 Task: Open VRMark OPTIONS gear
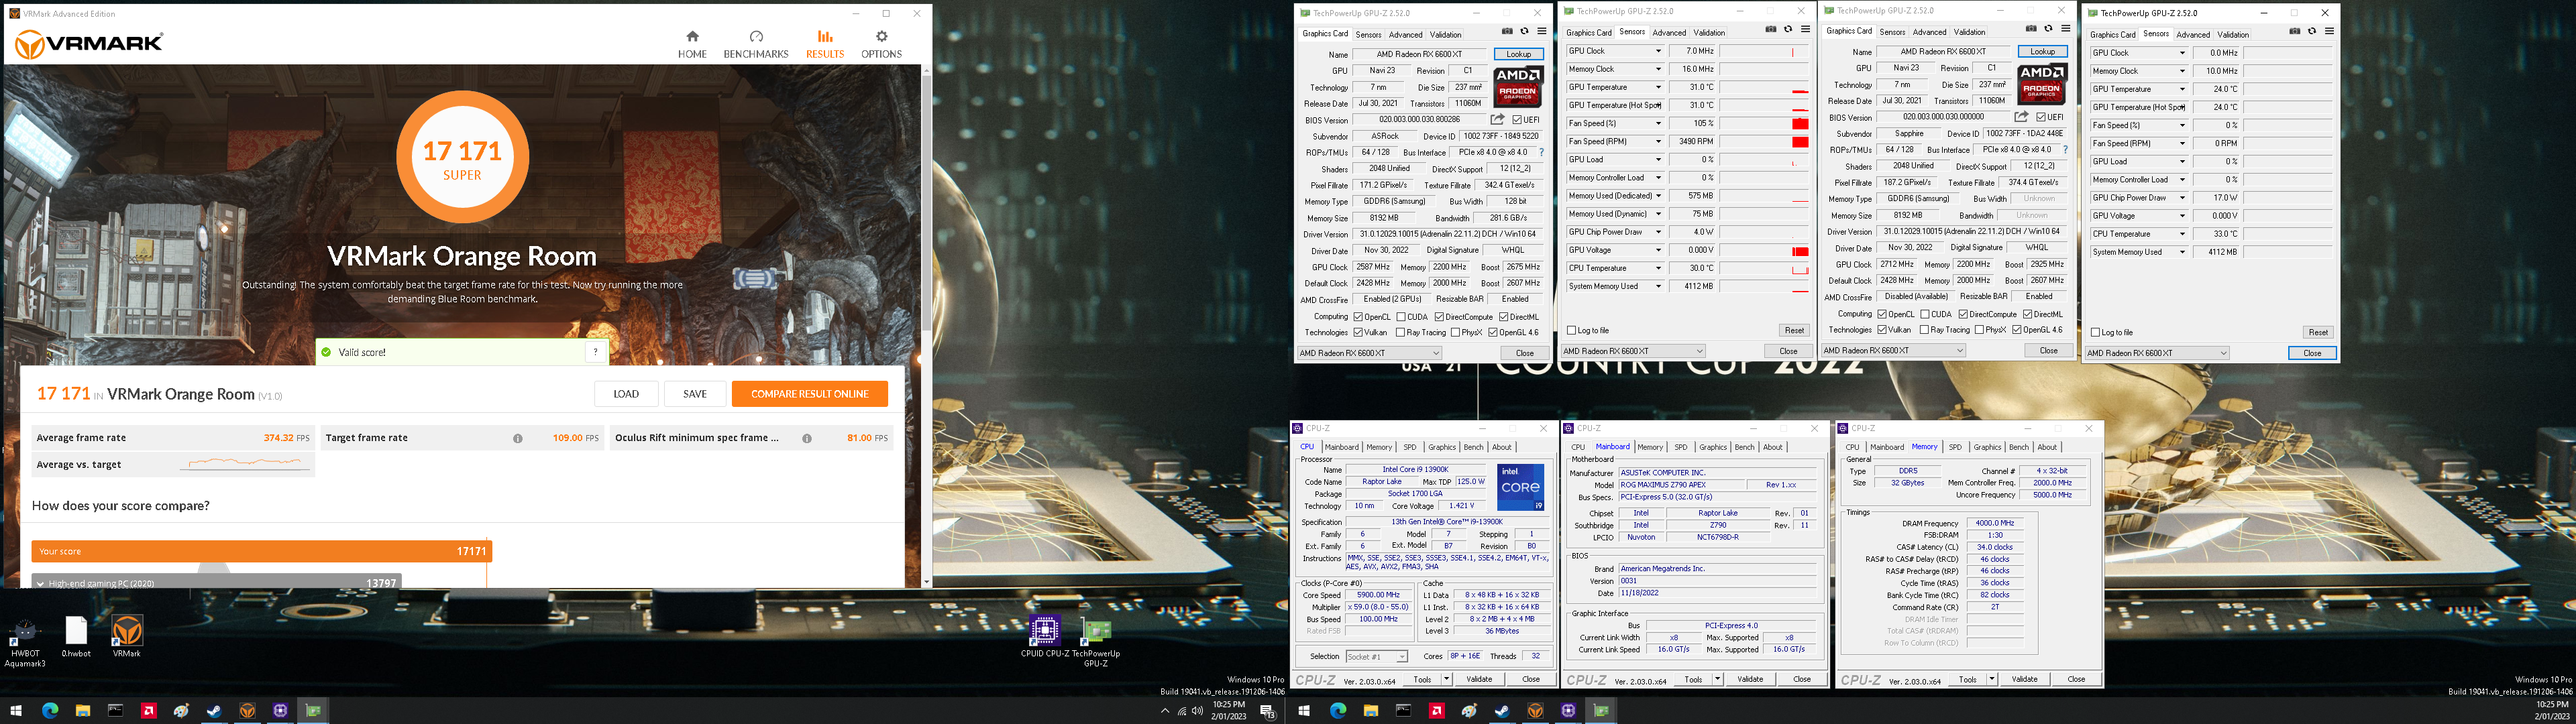[x=881, y=44]
